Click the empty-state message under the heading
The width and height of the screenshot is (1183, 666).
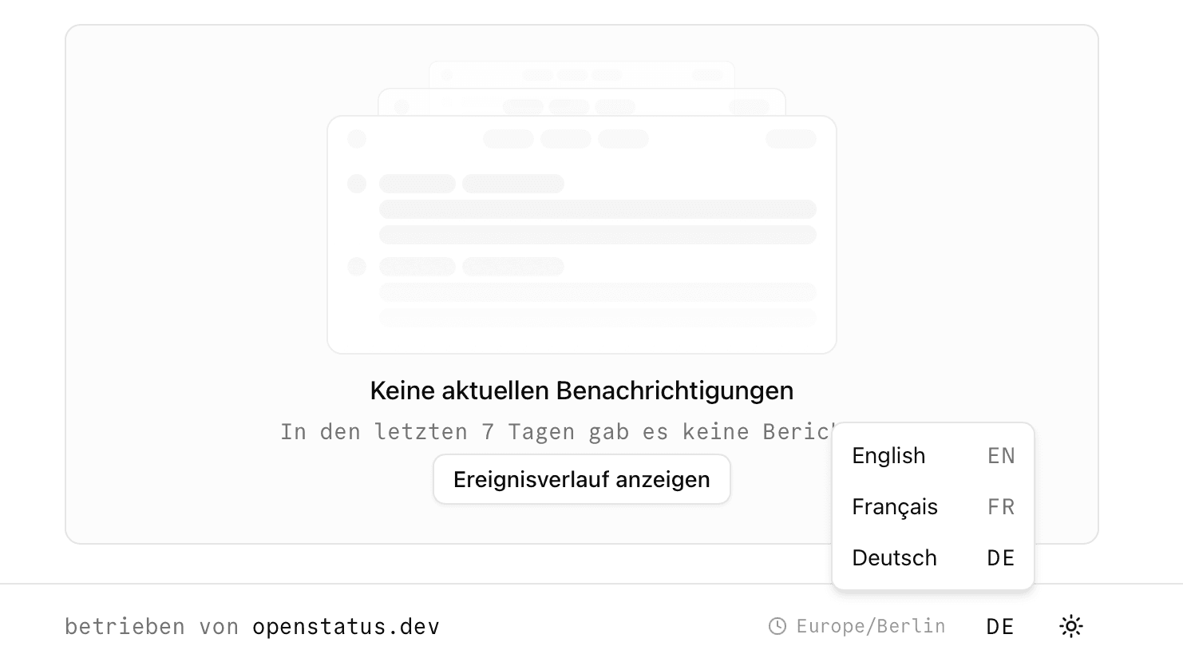coord(559,431)
